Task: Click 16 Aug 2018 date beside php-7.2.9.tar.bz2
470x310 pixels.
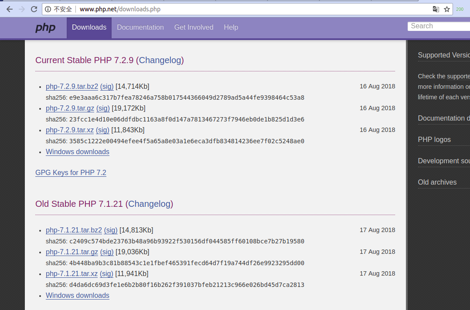Action: [x=378, y=86]
